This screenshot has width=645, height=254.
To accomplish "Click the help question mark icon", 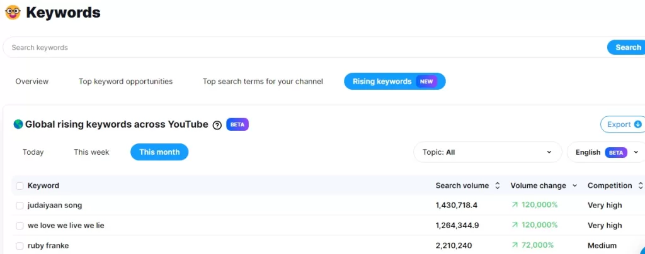I will (x=217, y=125).
